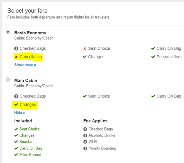Click dollar icon beside Alcoholic Drinks

[85, 135]
